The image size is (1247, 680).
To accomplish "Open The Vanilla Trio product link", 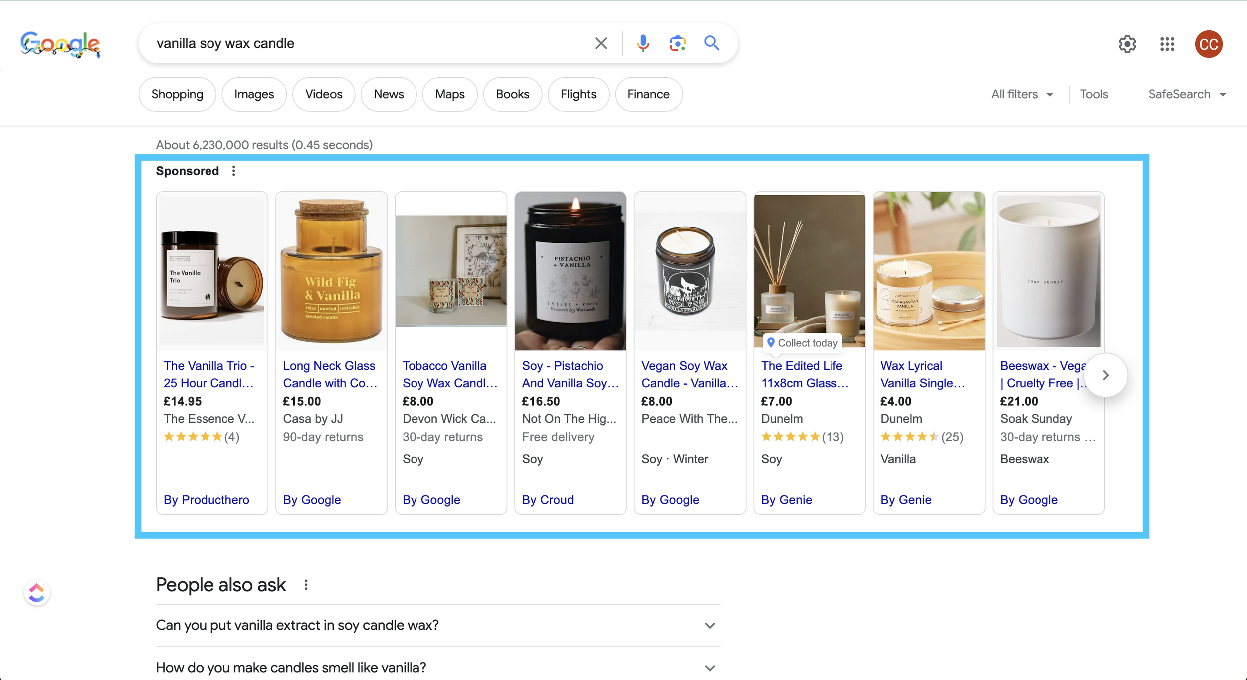I will coord(208,374).
